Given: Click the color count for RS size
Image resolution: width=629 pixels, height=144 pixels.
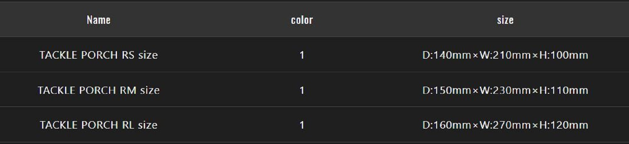Looking at the screenshot, I should pyautogui.click(x=302, y=55).
